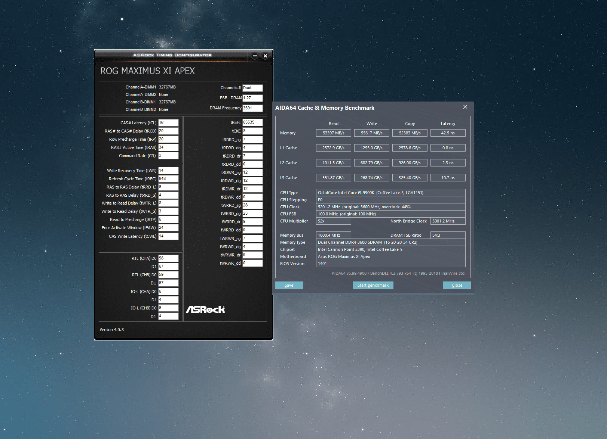The width and height of the screenshot is (607, 439).
Task: Click L2 Cache Write value 682.79 GB/s
Action: 372,163
